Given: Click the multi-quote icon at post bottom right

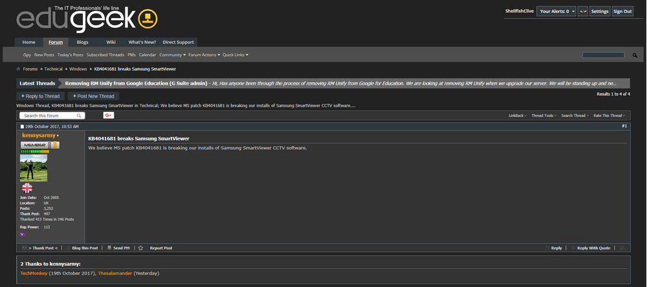Looking at the screenshot, I should pyautogui.click(x=622, y=248).
